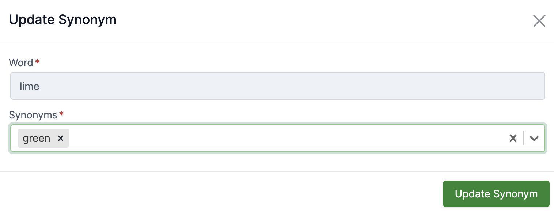
Task: Click the green Update Synonym button
Action: click(x=496, y=194)
